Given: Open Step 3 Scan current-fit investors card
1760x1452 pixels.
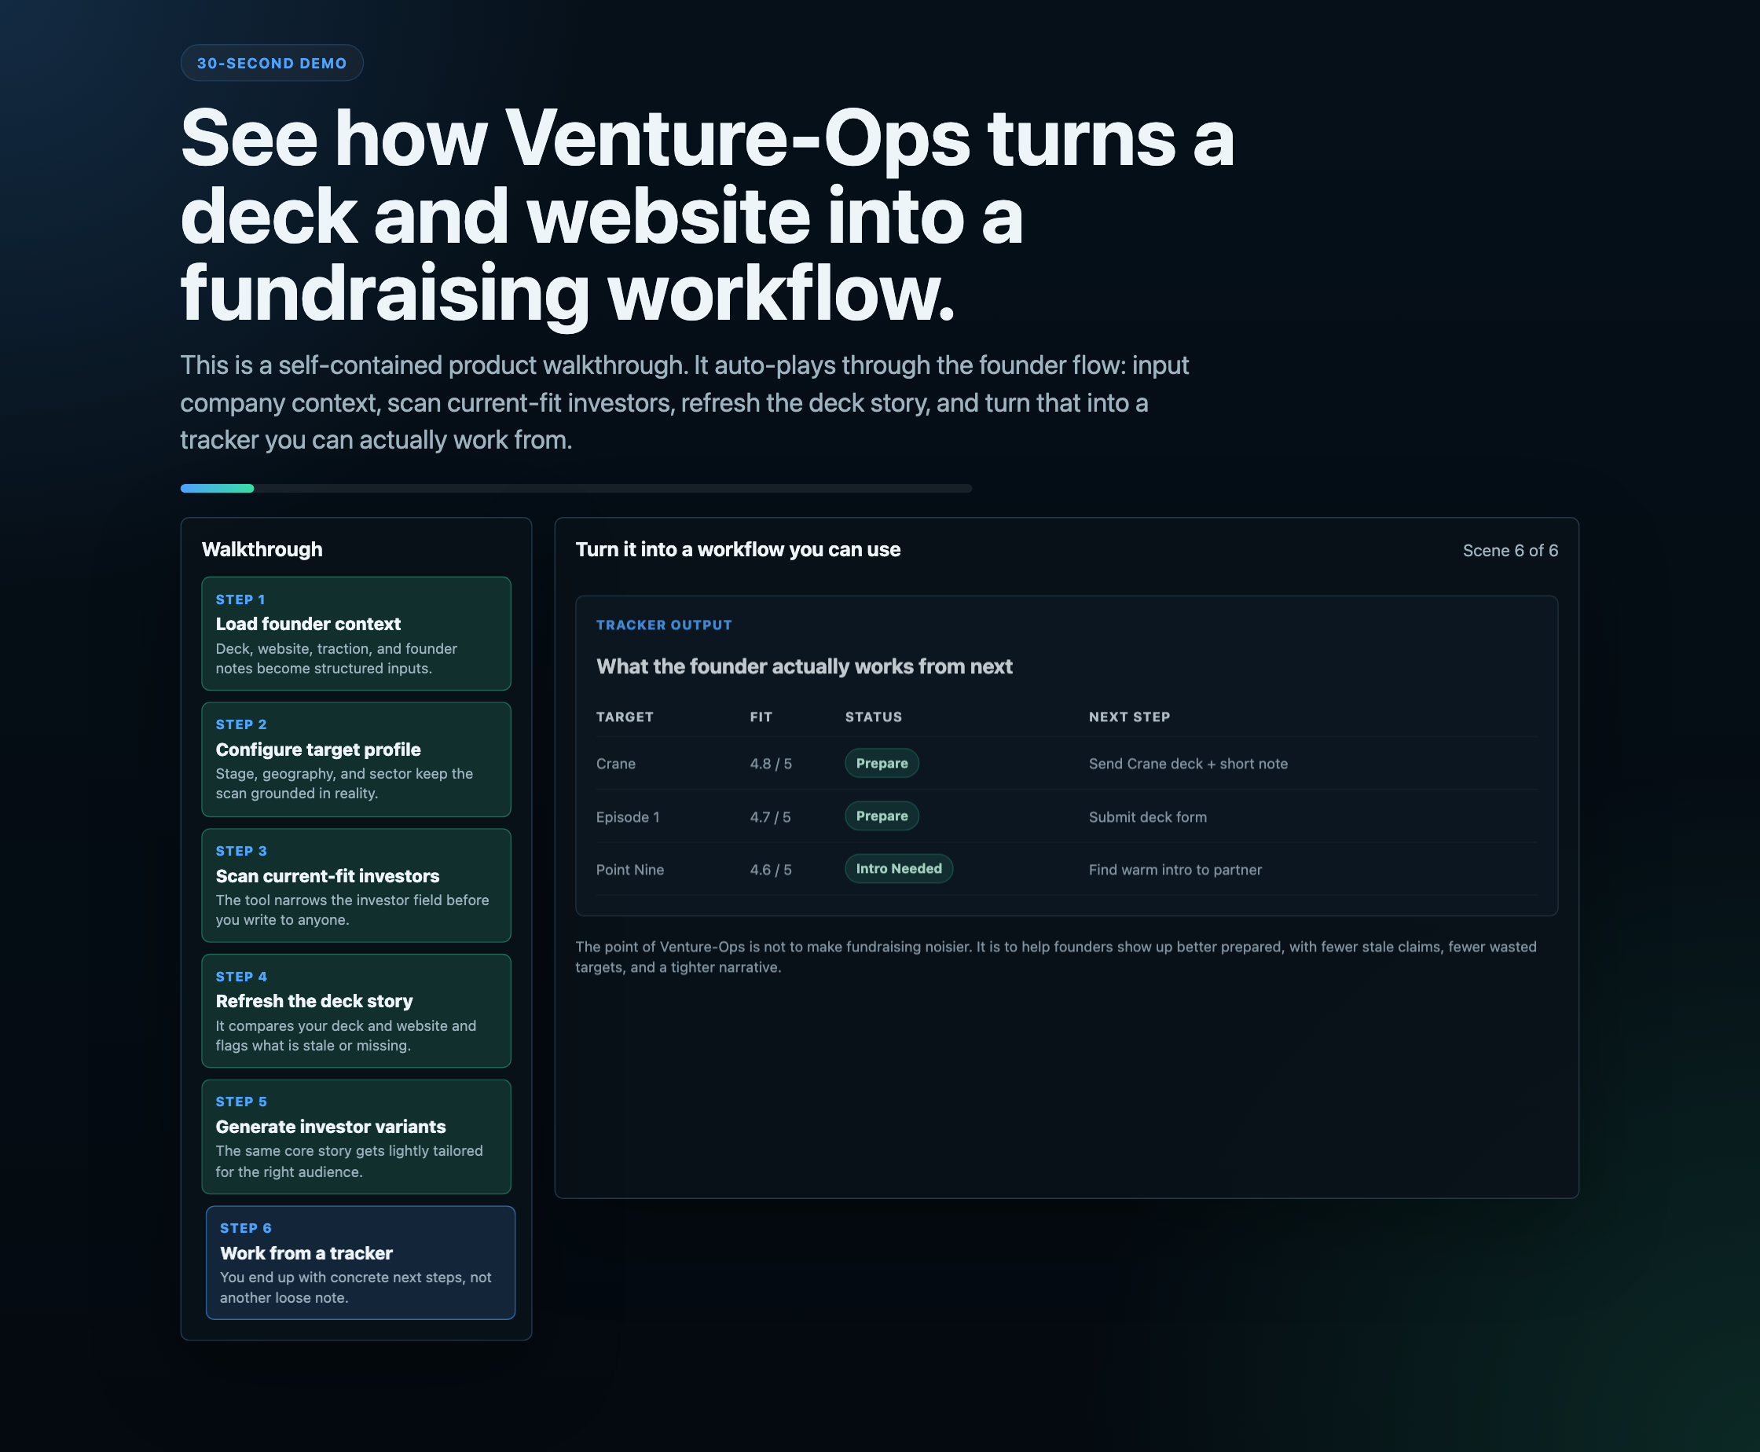Looking at the screenshot, I should coord(355,885).
